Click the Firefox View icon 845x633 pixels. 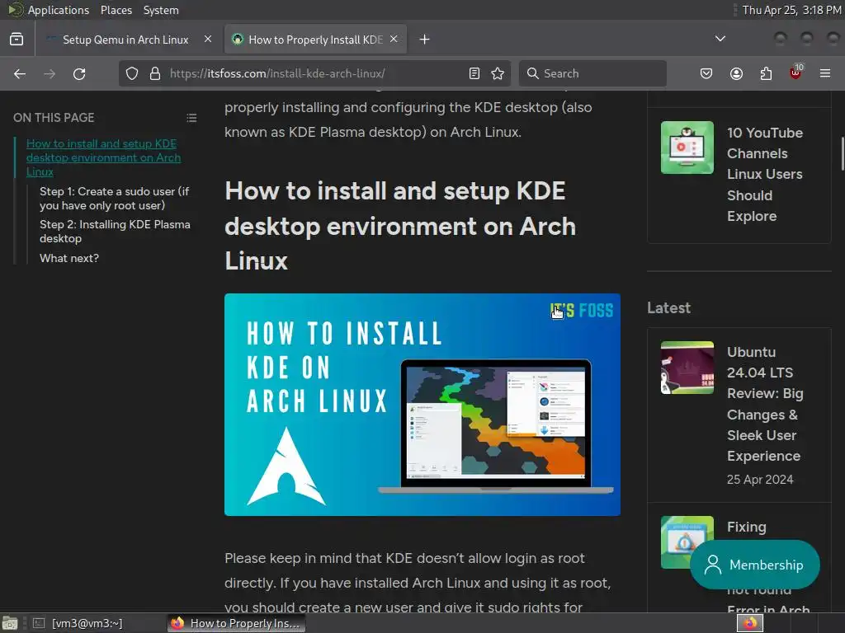(17, 40)
